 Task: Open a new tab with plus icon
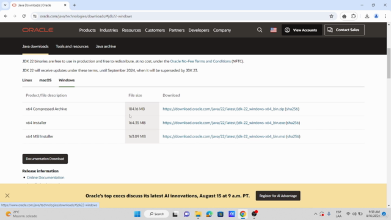[75, 5]
